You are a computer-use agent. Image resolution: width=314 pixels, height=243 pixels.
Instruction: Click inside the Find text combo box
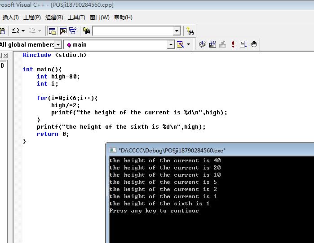[x=133, y=31]
